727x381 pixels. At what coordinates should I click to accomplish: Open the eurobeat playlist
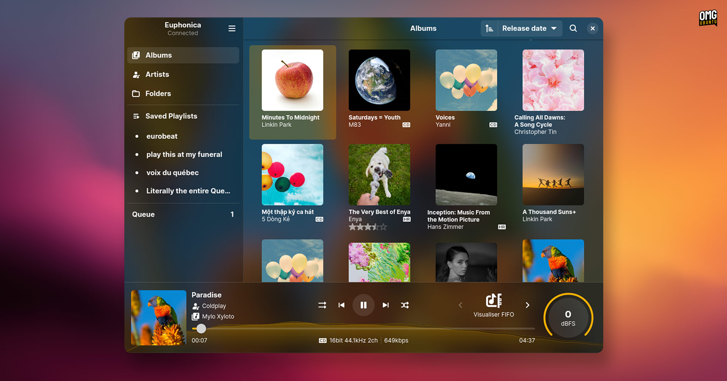click(x=162, y=136)
